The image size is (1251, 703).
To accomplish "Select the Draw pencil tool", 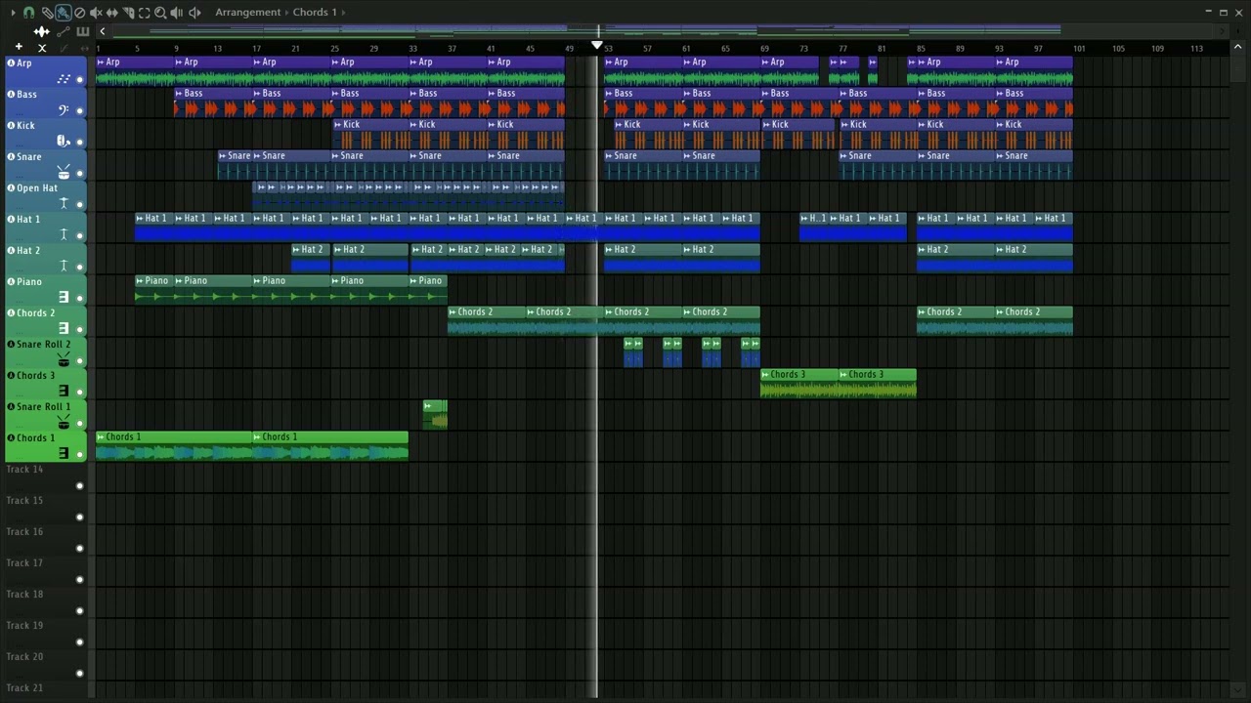I will (47, 13).
